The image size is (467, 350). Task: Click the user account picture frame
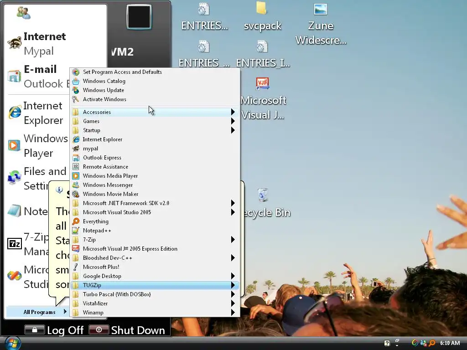pyautogui.click(x=139, y=17)
